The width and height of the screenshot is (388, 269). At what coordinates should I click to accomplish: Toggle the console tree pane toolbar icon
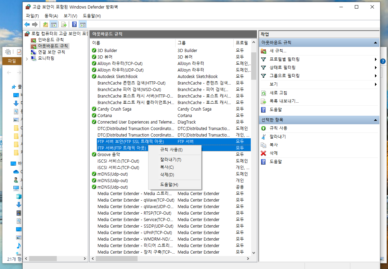click(53, 24)
